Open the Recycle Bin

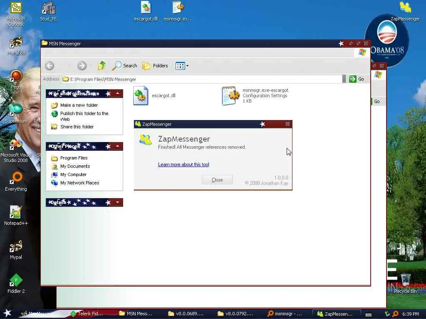[405, 284]
